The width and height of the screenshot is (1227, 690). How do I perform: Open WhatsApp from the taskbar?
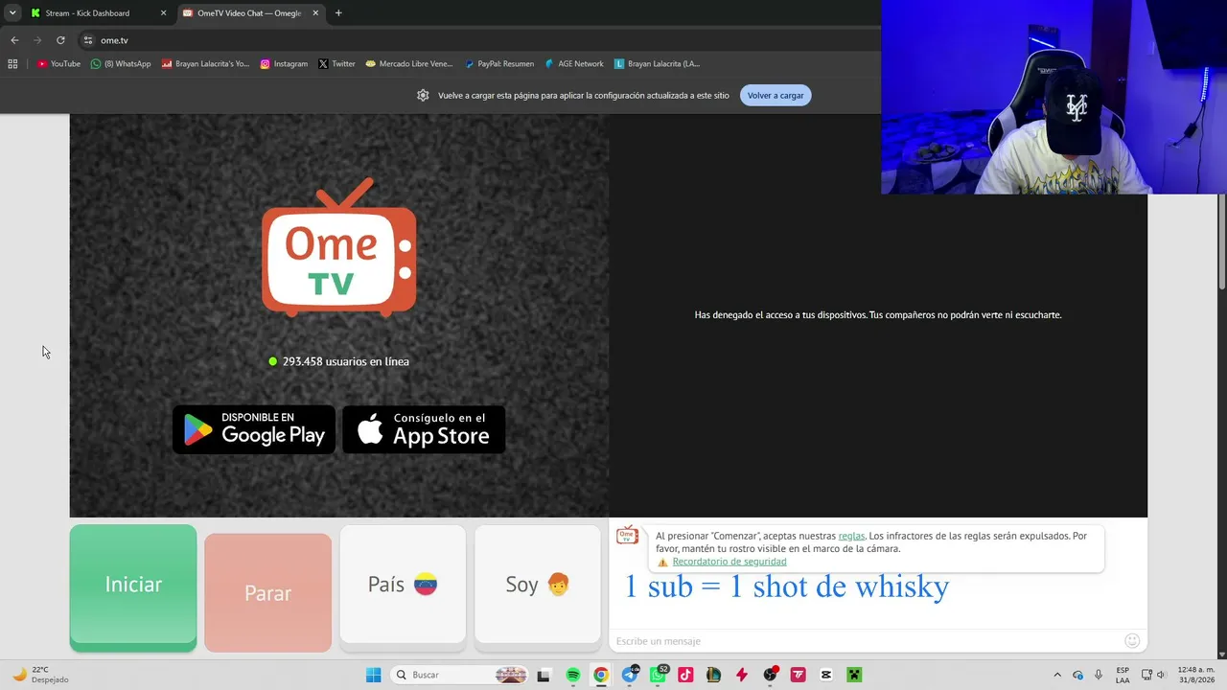click(658, 675)
